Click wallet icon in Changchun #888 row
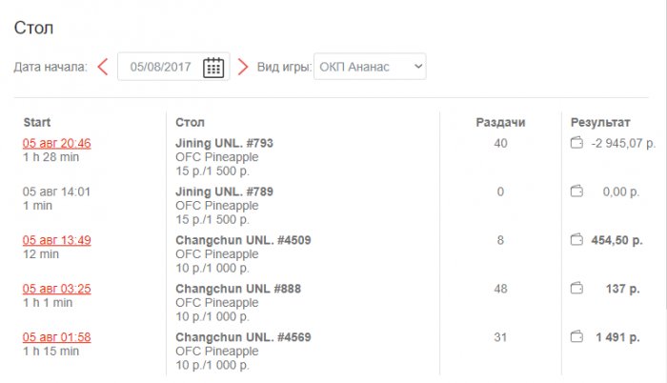Viewport: 667px width, 383px height. pos(576,289)
